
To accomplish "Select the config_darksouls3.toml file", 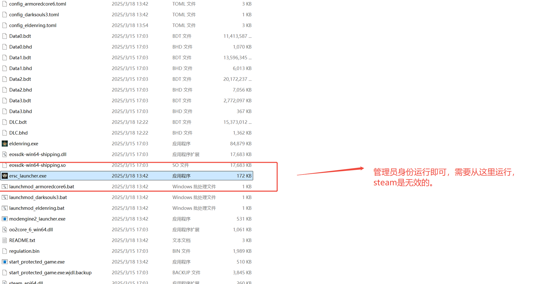I will pos(34,15).
